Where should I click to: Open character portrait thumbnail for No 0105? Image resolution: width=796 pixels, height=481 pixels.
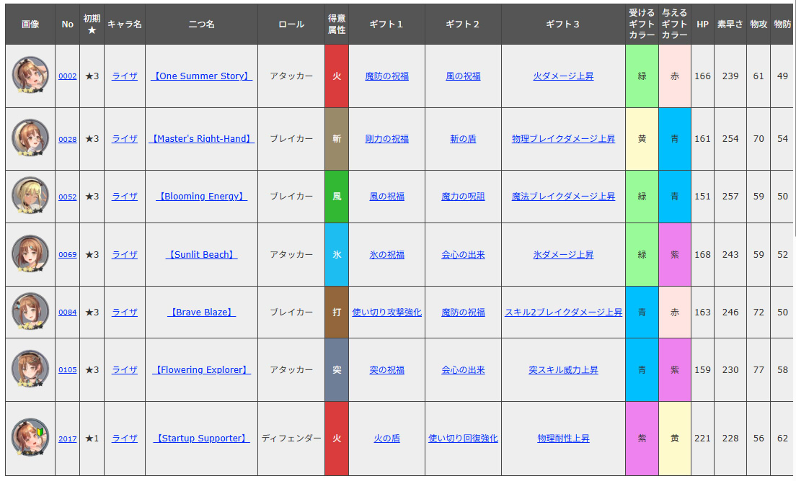pyautogui.click(x=30, y=369)
